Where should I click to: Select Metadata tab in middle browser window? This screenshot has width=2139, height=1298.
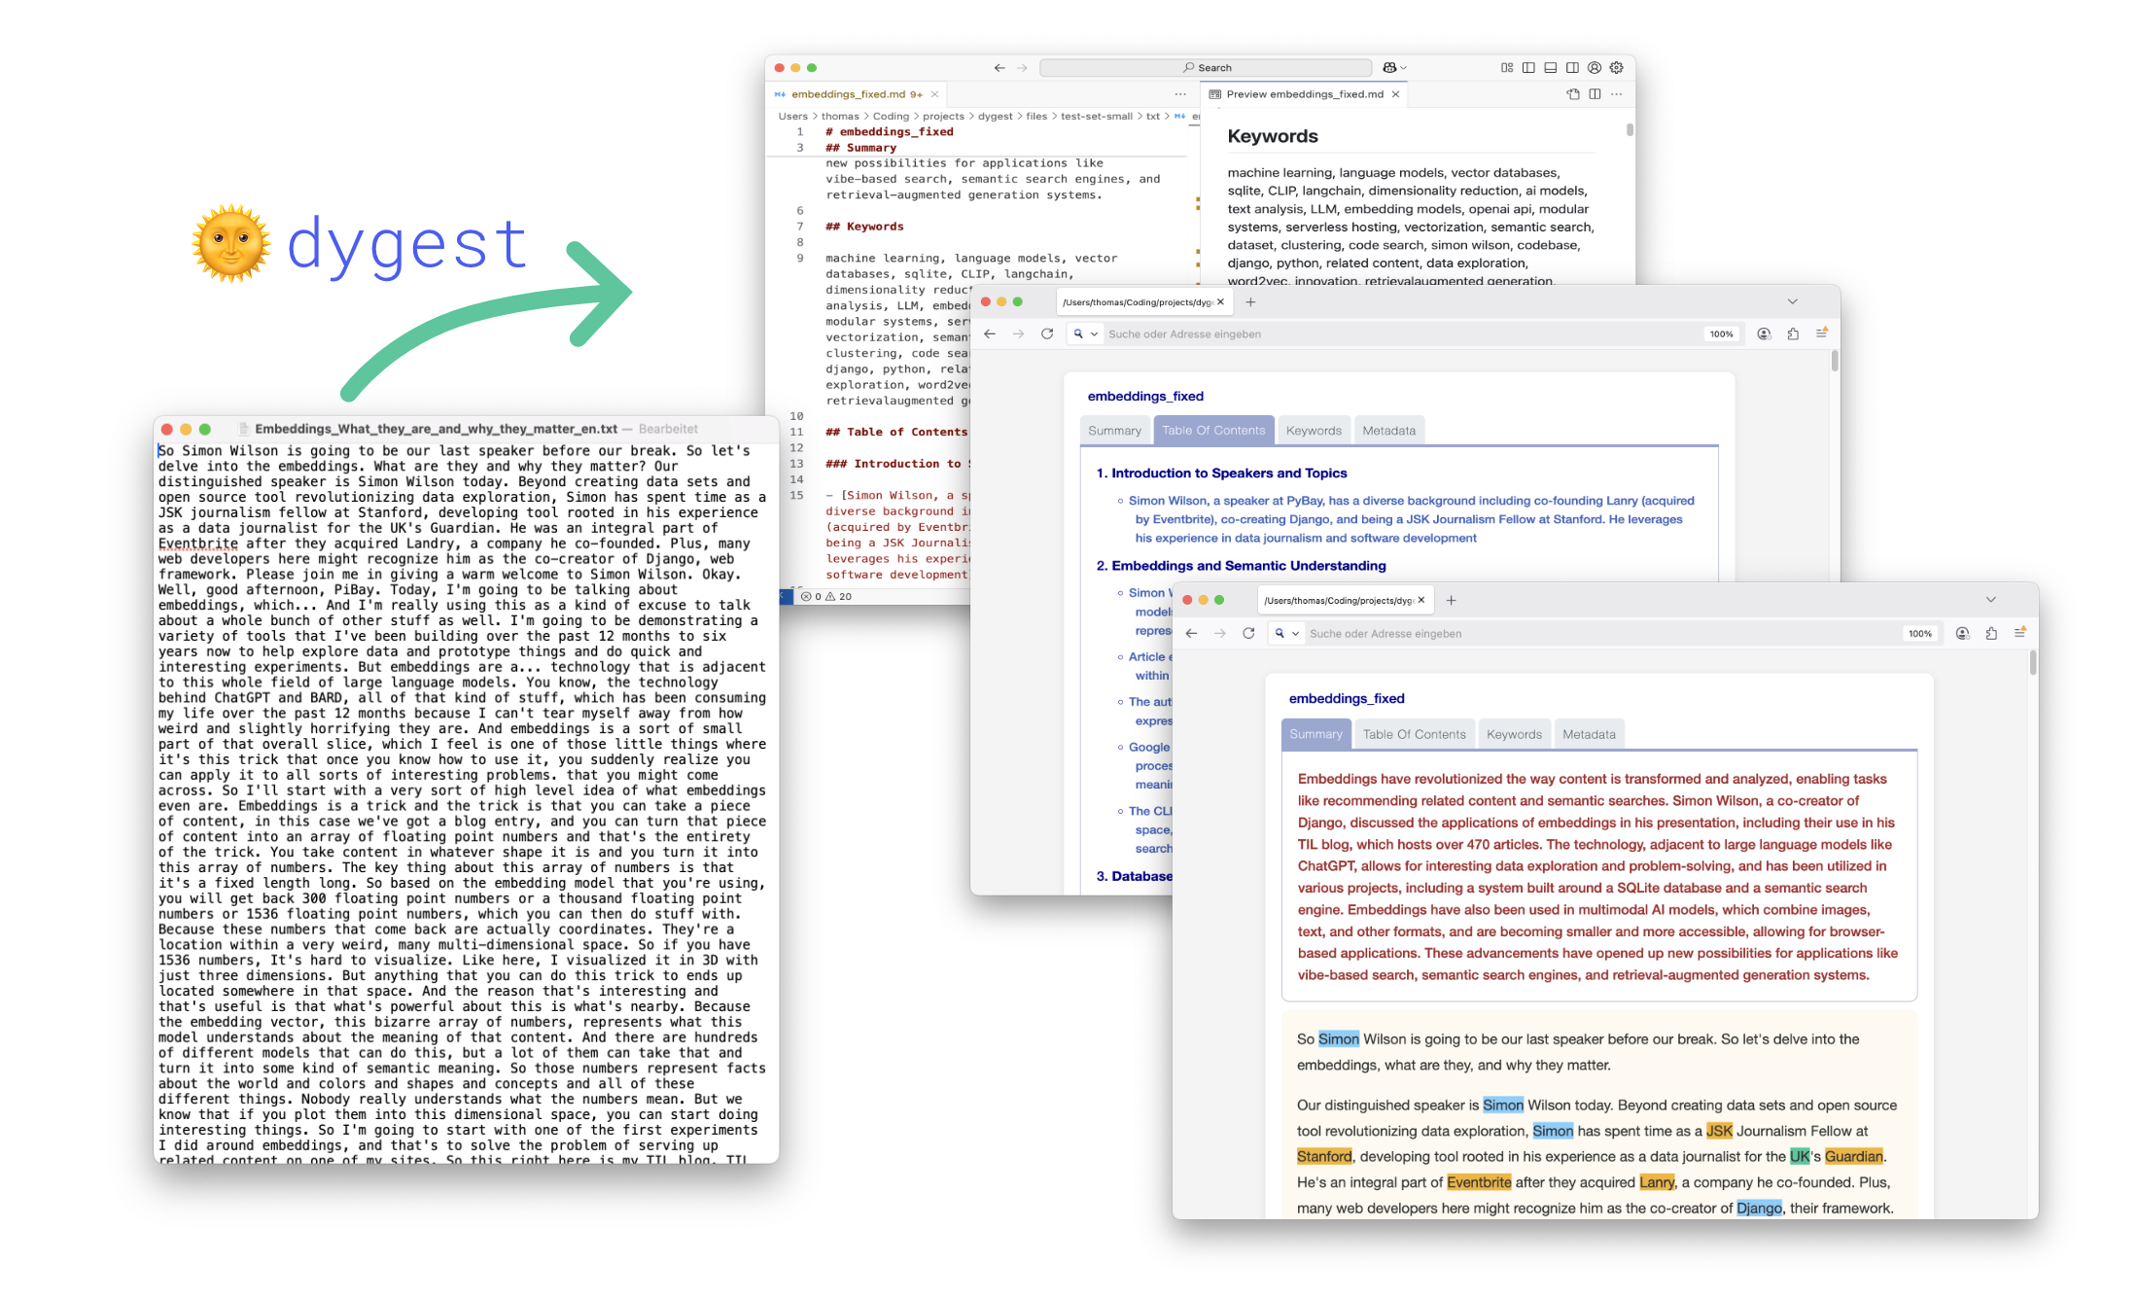click(1388, 430)
